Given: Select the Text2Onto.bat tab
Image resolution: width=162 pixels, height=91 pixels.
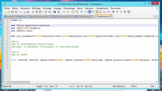Looking at the screenshot, I should pyautogui.click(x=103, y=16).
